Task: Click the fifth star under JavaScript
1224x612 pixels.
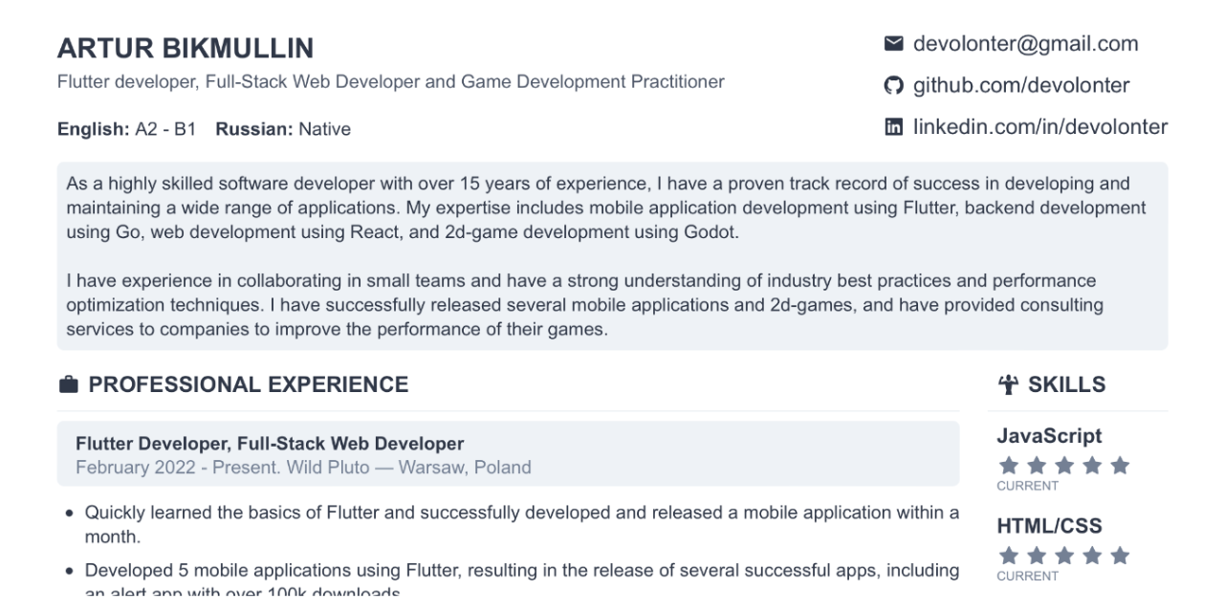Action: pos(1121,467)
